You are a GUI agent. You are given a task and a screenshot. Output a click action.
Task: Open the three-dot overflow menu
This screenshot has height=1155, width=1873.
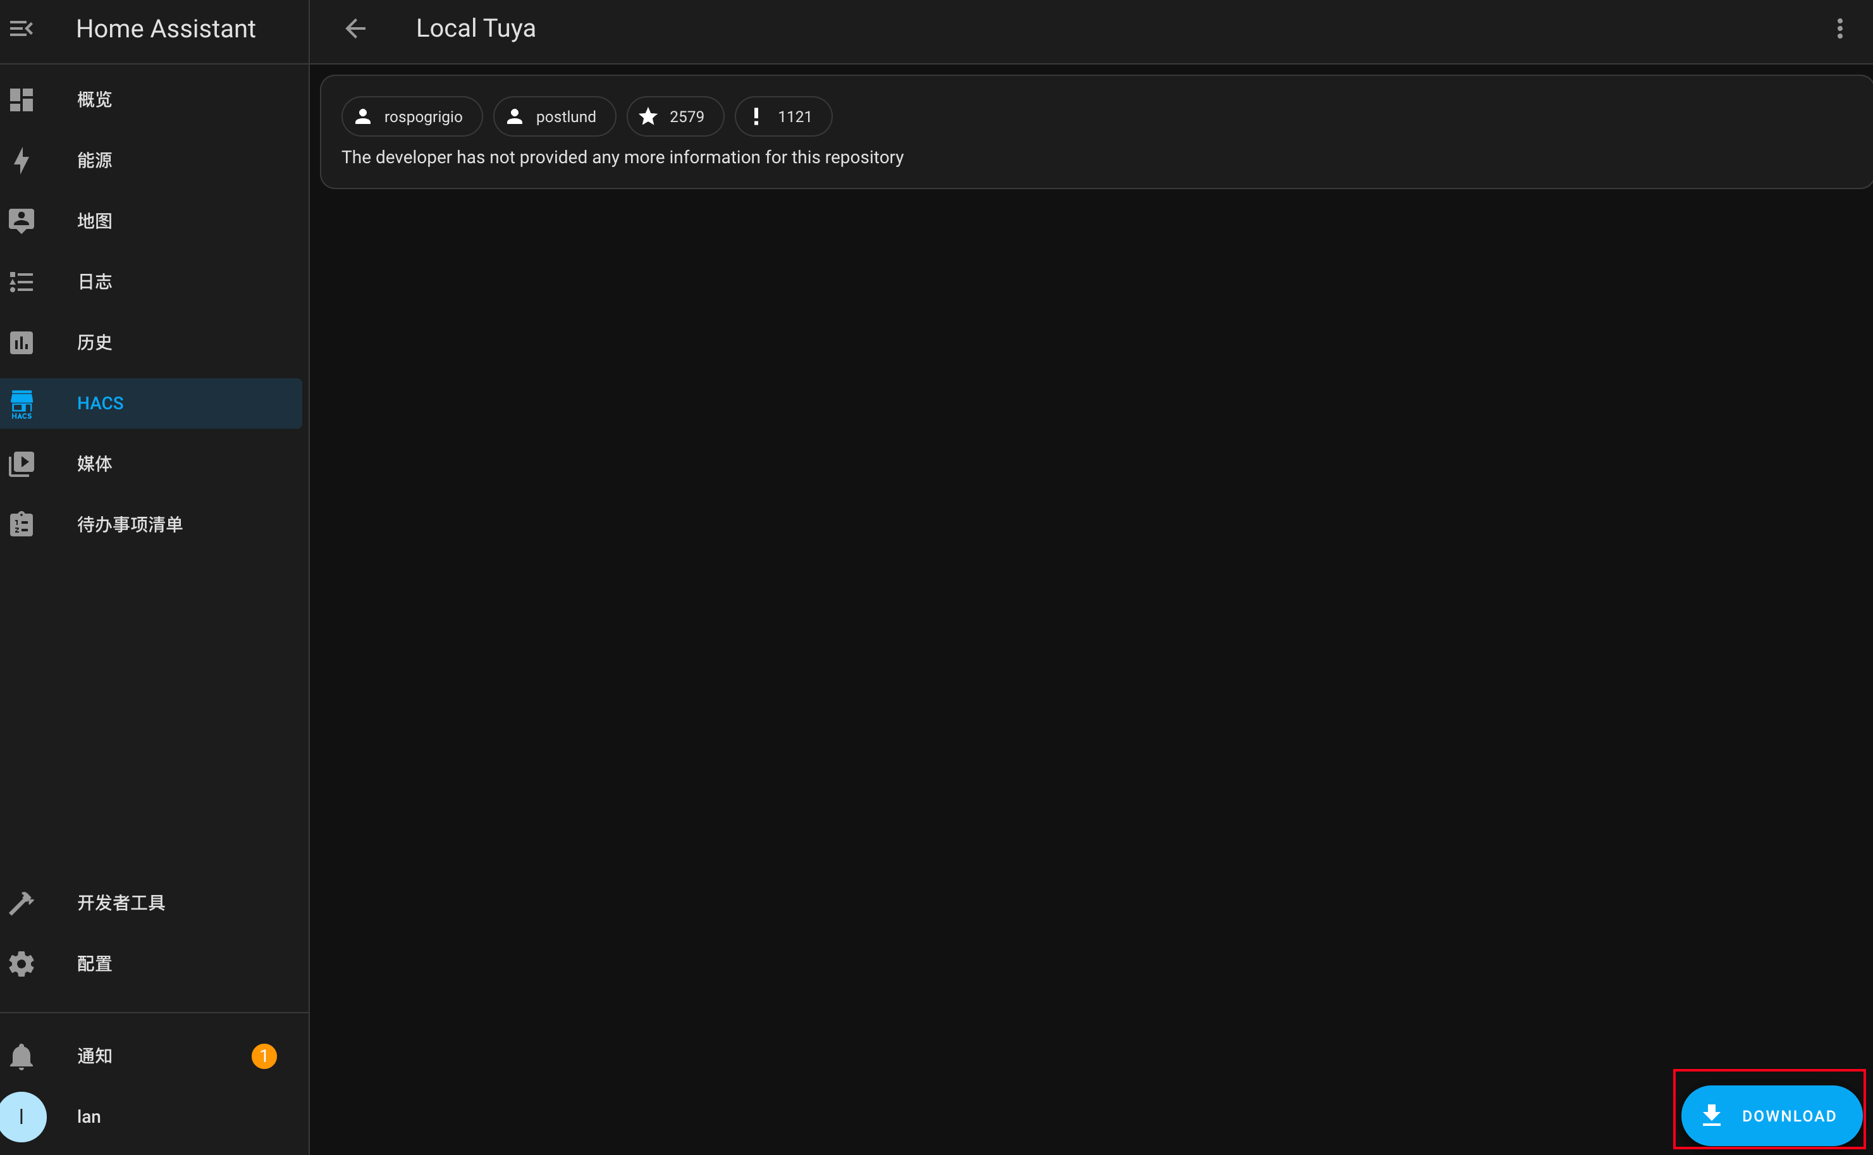pos(1839,29)
